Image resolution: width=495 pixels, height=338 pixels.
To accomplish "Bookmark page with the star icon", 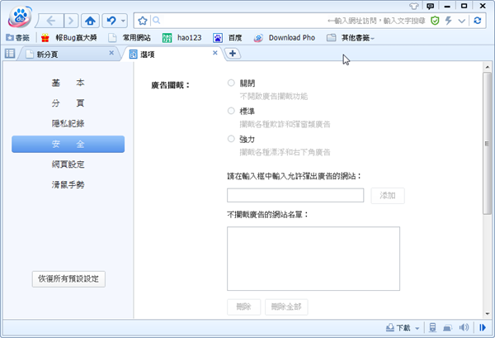I will pyautogui.click(x=143, y=21).
